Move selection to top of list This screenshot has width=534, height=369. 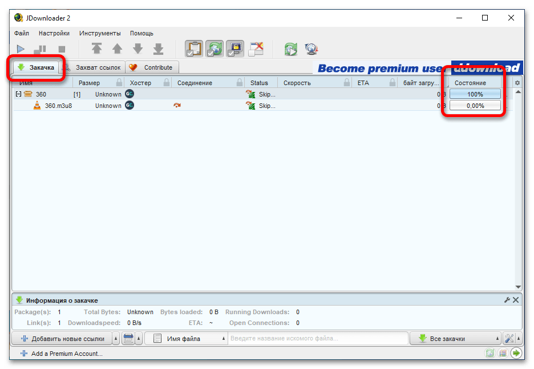97,49
